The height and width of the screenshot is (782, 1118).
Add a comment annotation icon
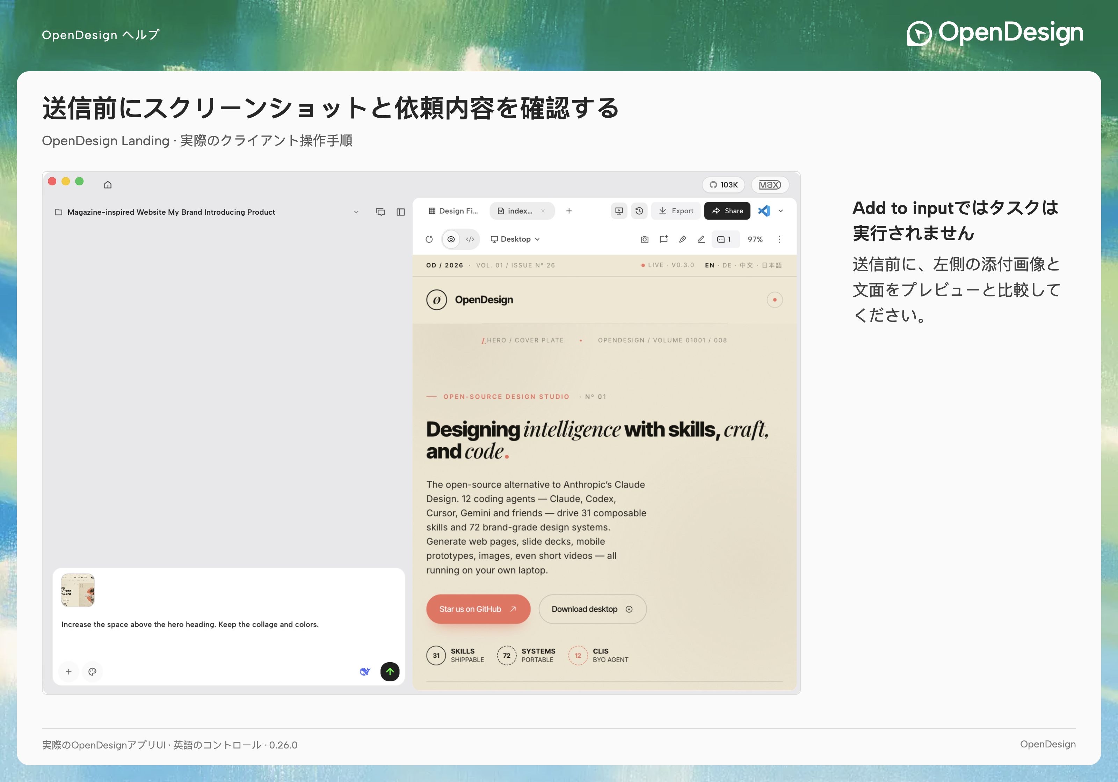[663, 239]
